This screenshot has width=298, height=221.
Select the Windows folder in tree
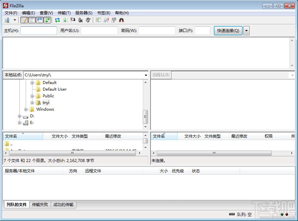45,109
